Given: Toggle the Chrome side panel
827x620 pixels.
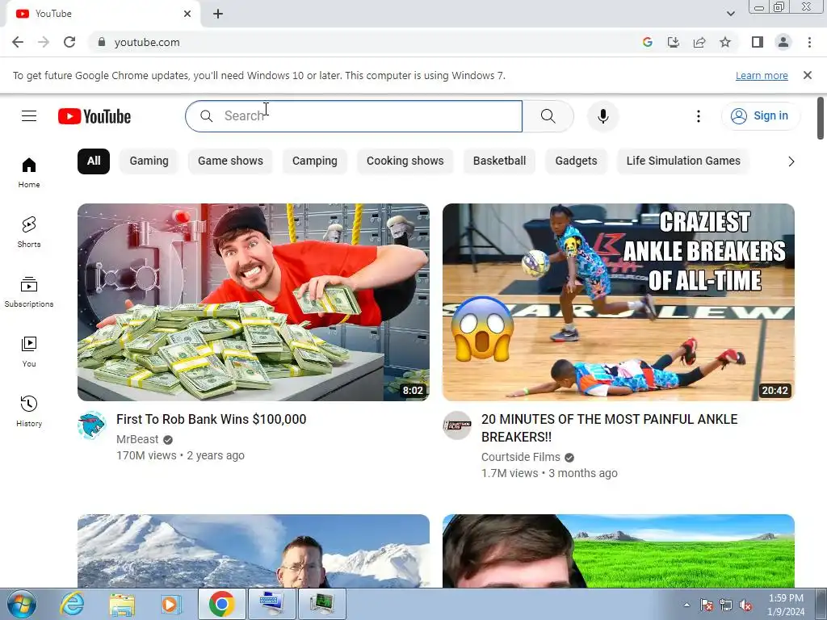Looking at the screenshot, I should pyautogui.click(x=758, y=42).
